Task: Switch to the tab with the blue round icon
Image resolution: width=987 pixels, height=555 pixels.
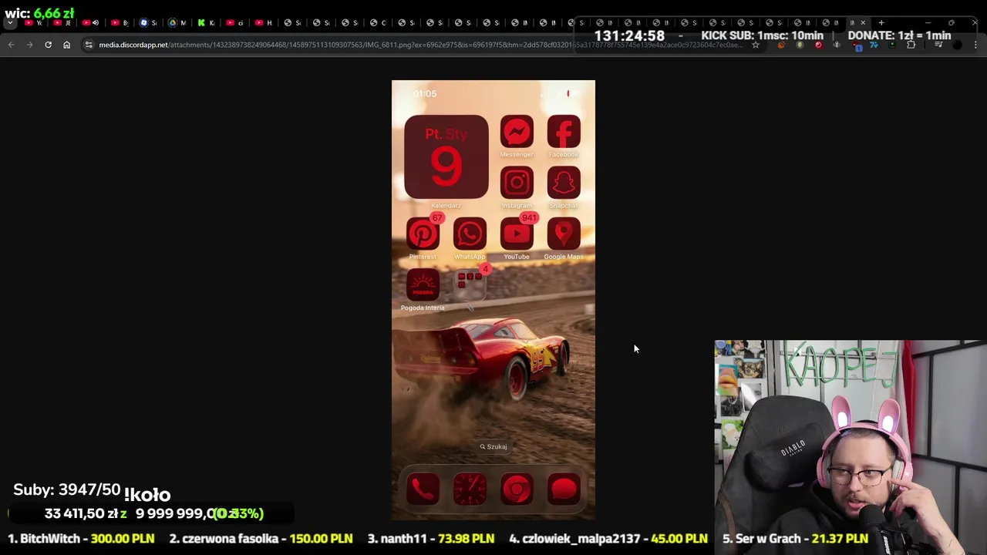Action: [147, 23]
